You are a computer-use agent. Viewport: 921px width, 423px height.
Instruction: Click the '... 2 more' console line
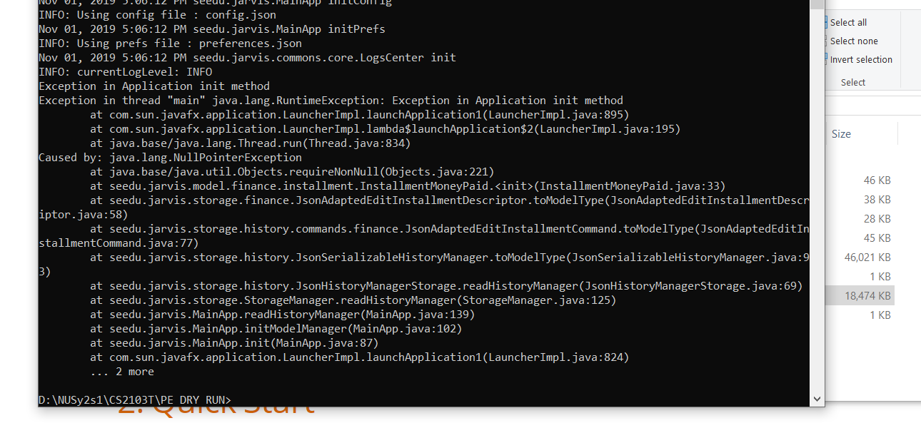coord(122,372)
